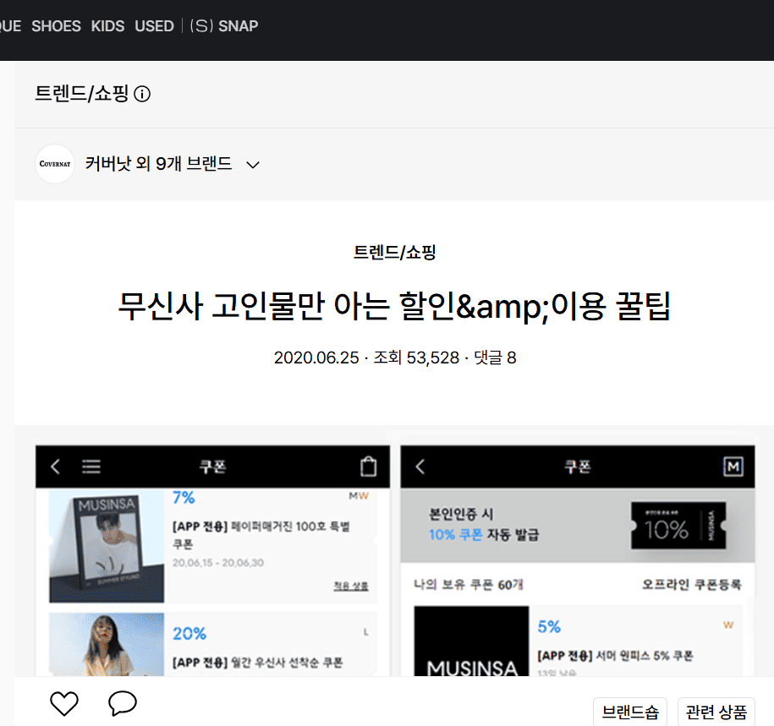Image resolution: width=774 pixels, height=726 pixels.
Task: Click the MUSINSA magazine coupon thumbnail
Action: 107,546
